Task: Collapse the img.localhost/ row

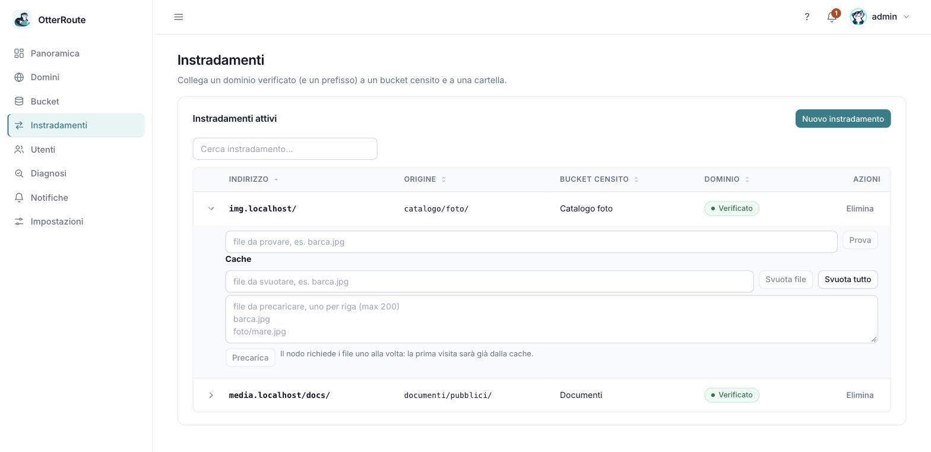Action: click(x=211, y=208)
